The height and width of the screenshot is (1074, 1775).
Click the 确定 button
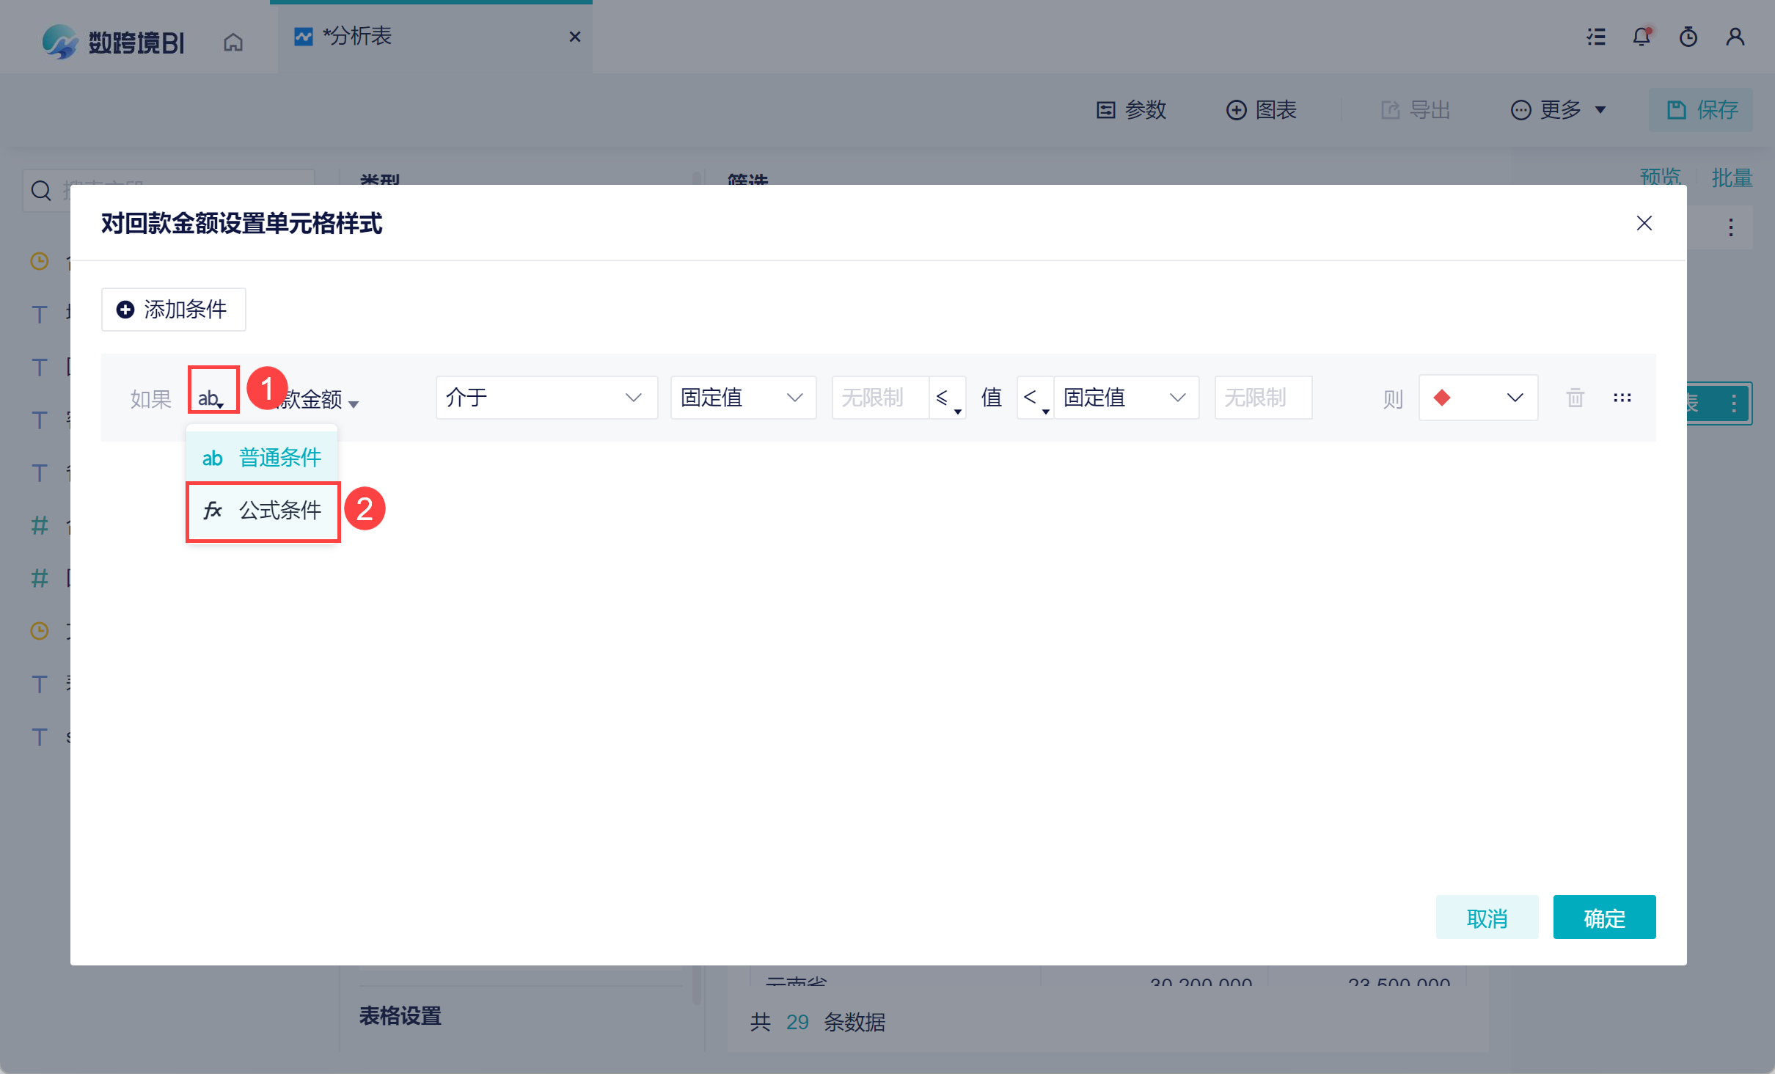tap(1603, 917)
